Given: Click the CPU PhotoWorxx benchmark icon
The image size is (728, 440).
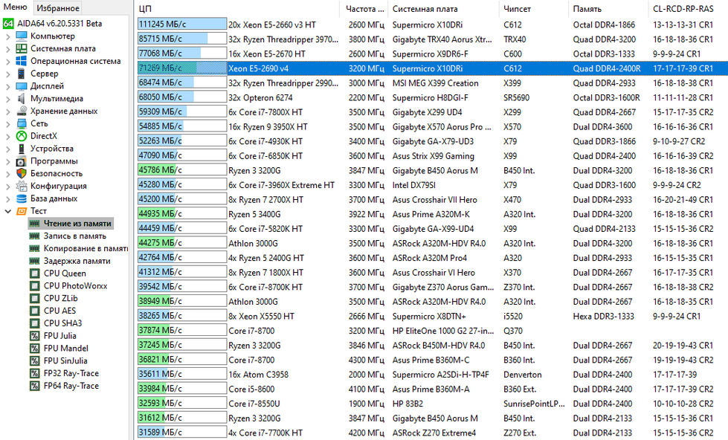Looking at the screenshot, I should point(34,286).
